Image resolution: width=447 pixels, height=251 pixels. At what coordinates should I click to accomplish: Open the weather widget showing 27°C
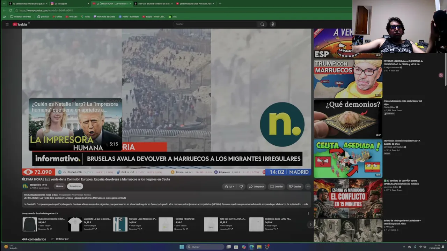pos(10,247)
